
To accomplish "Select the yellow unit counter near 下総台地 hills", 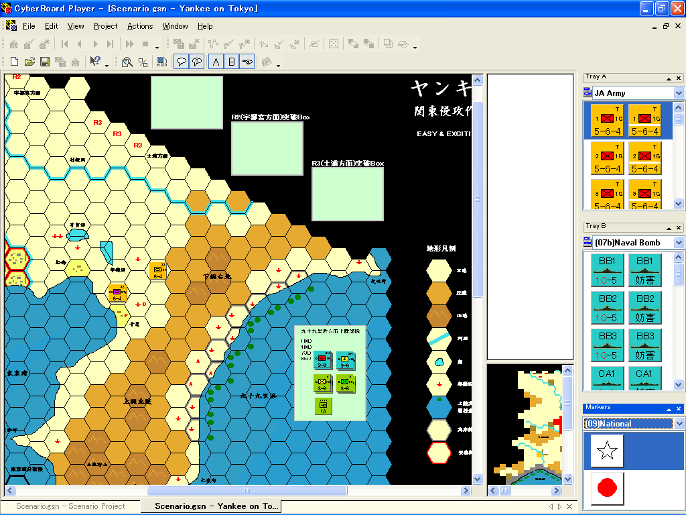I will click(158, 271).
